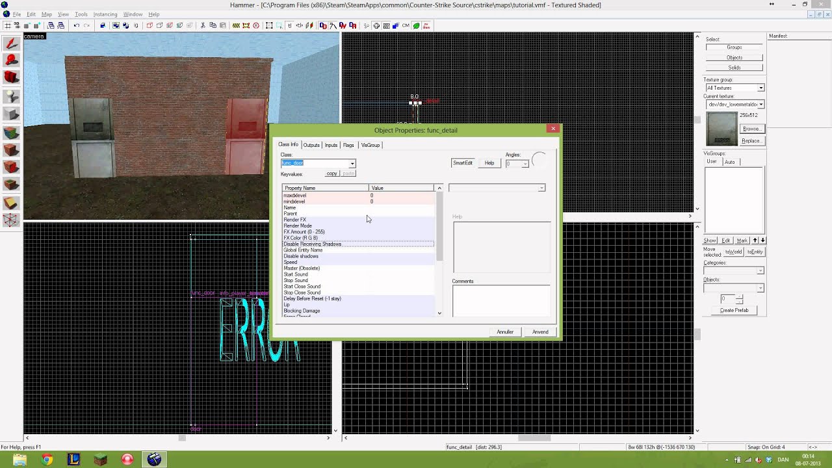Click the current texture preview thumbnail
Screen dimensions: 832x468
721,129
